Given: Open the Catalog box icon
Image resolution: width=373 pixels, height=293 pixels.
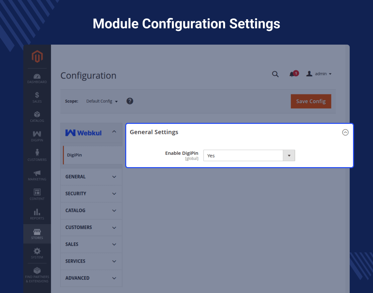Looking at the screenshot, I should coord(37,117).
